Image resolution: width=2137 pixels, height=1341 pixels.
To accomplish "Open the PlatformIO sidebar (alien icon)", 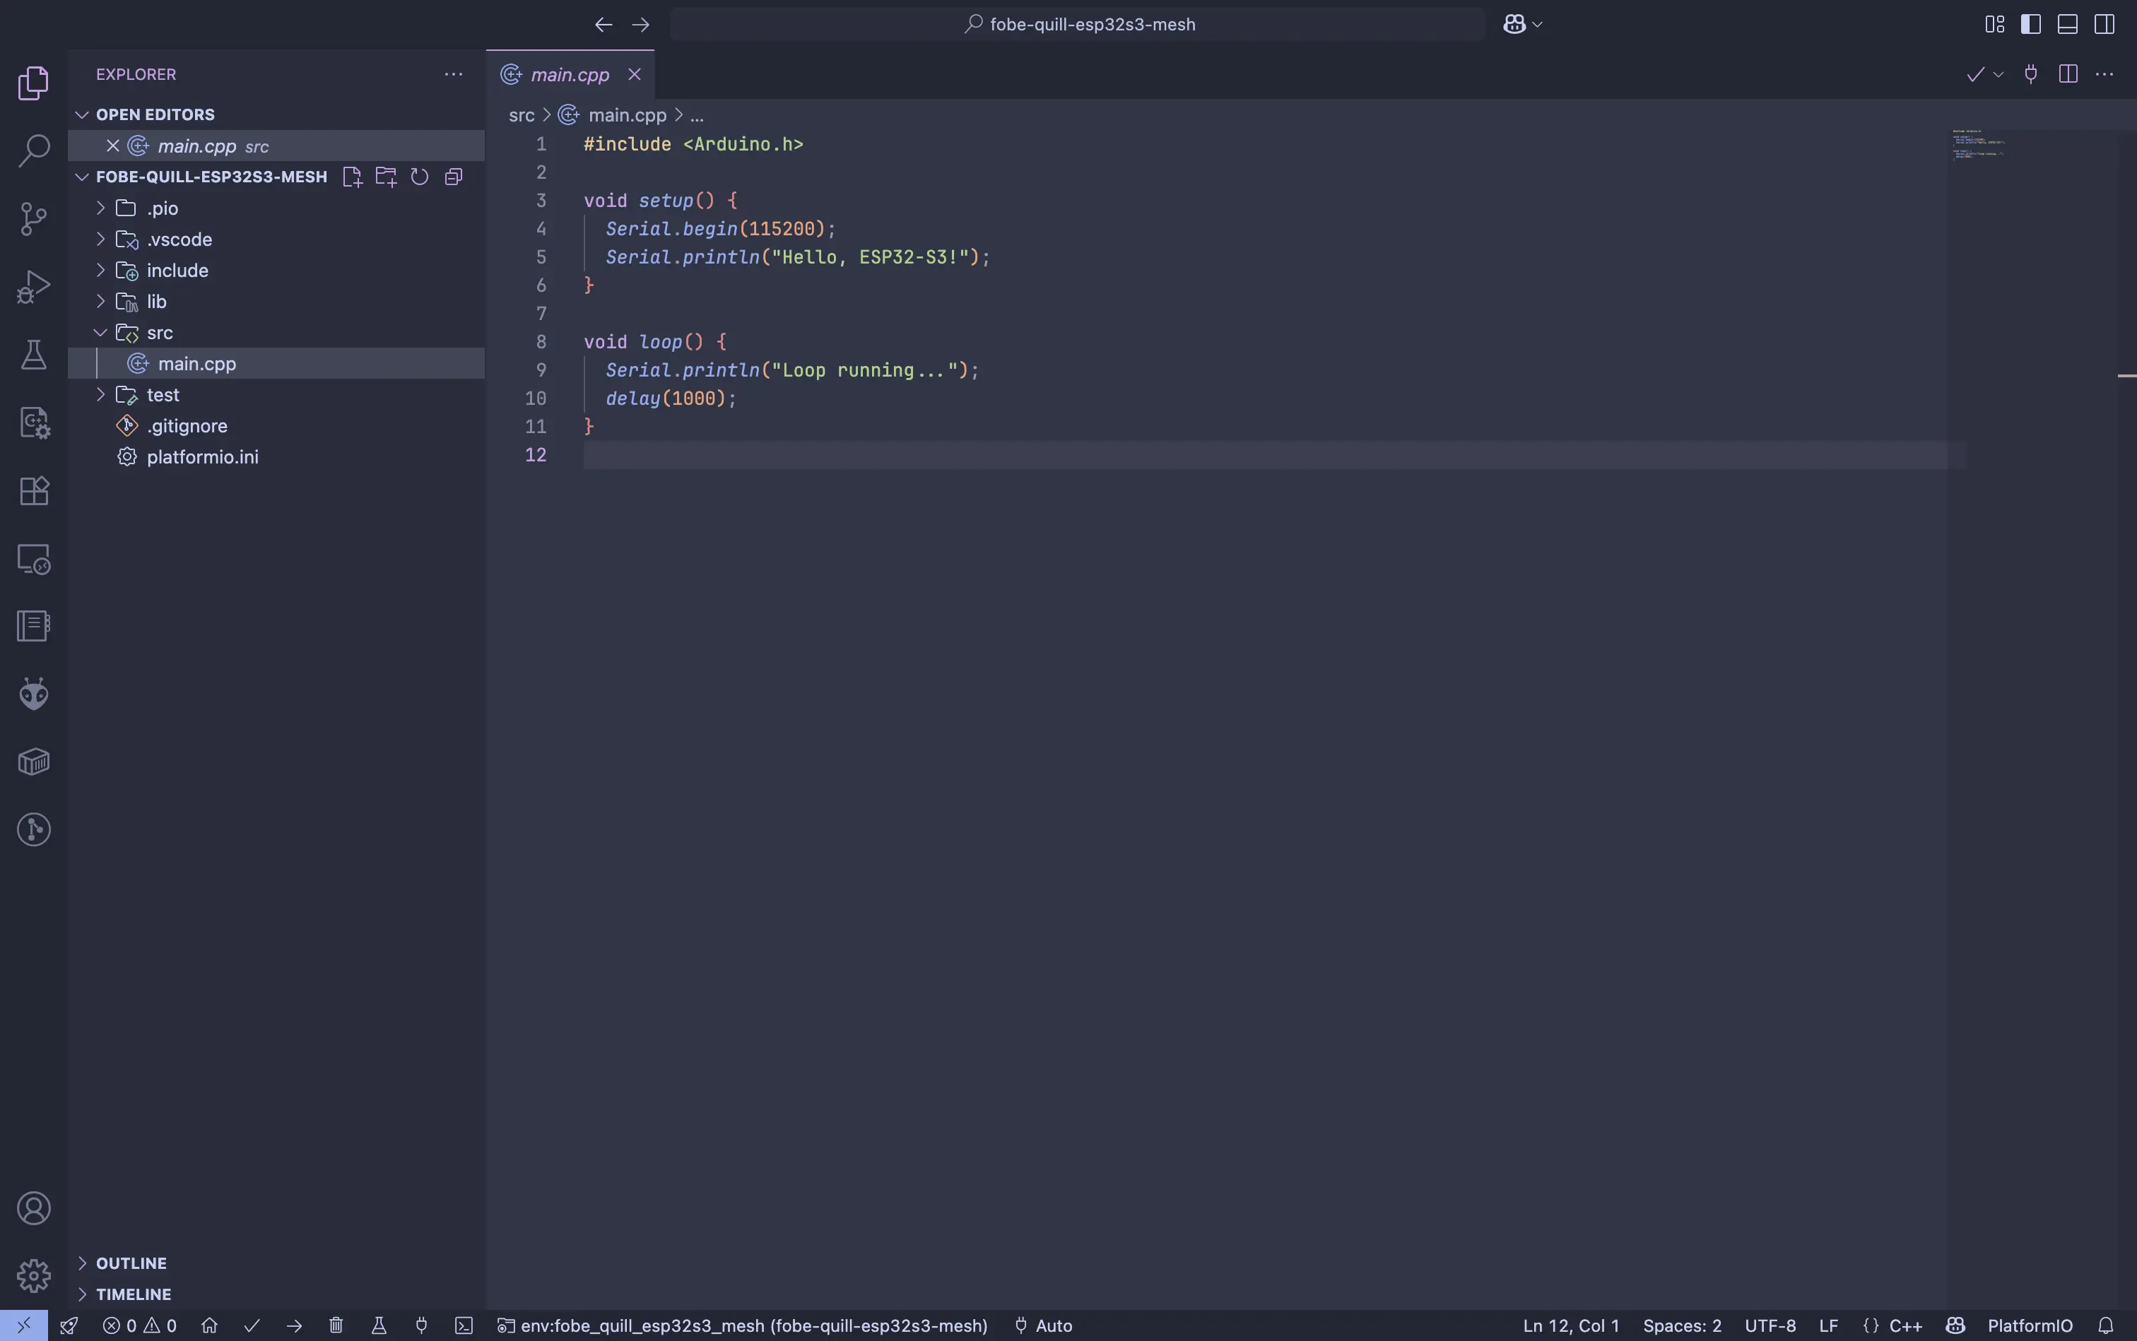I will point(34,694).
